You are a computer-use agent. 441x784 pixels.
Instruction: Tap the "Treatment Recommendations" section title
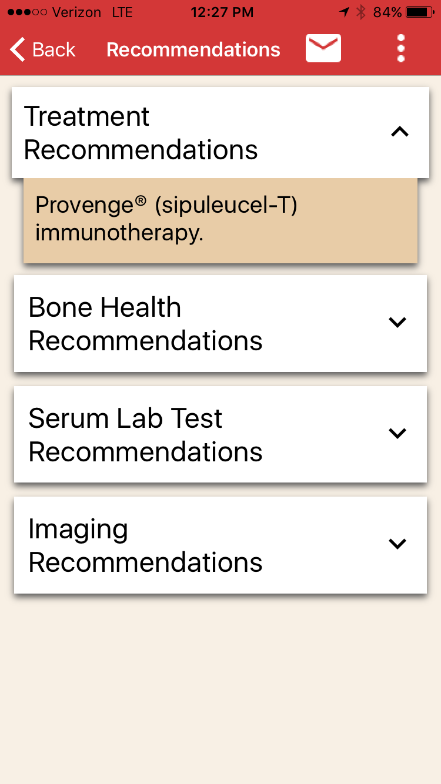click(141, 133)
